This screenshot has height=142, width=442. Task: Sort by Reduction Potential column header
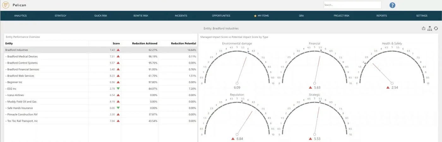pos(183,43)
